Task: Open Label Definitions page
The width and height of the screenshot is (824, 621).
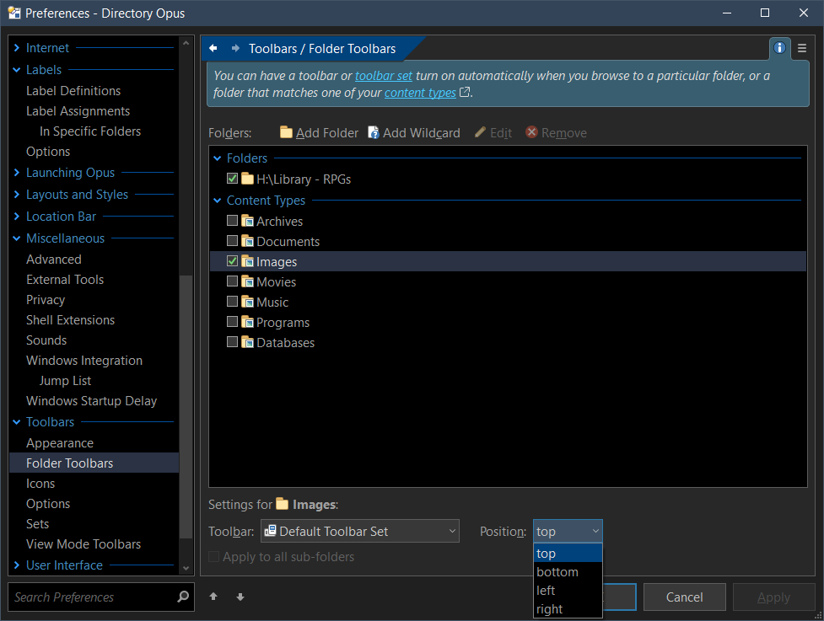Action: click(73, 91)
